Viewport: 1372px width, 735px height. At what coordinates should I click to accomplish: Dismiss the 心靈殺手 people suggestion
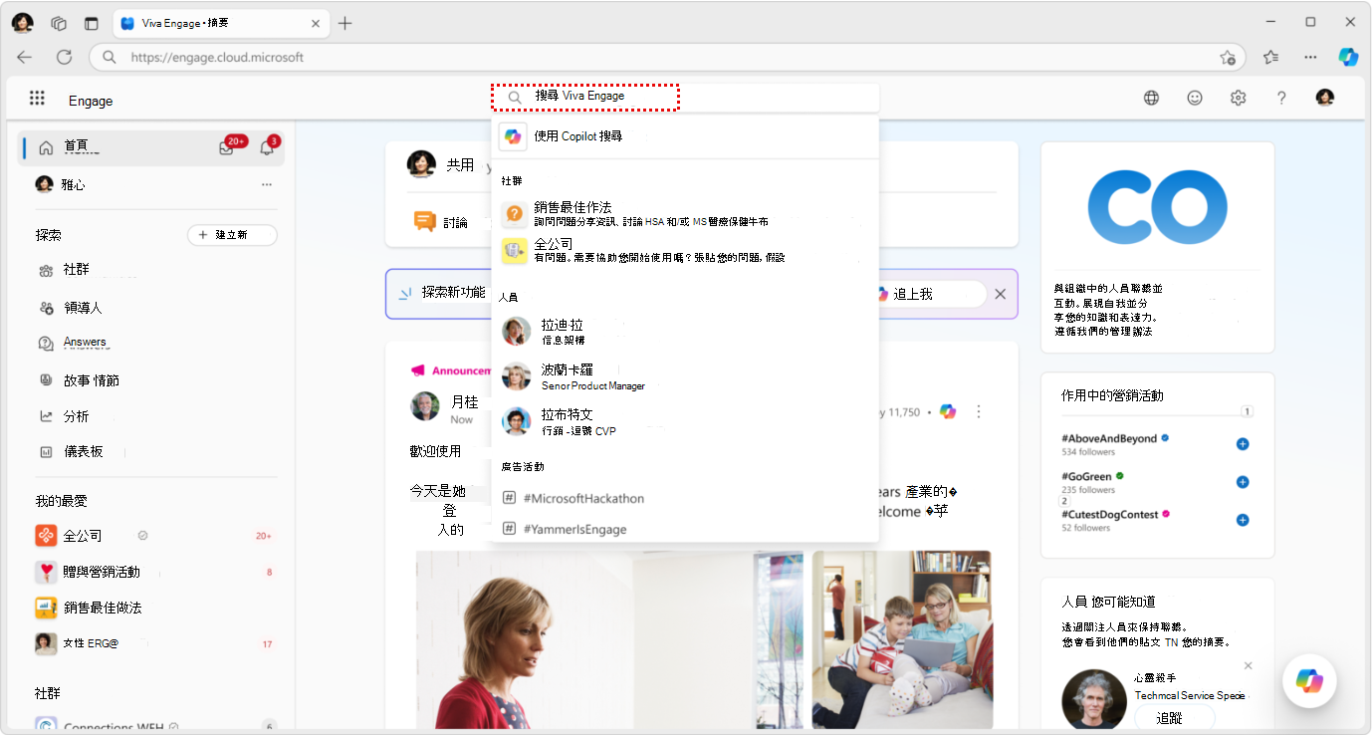click(1248, 665)
